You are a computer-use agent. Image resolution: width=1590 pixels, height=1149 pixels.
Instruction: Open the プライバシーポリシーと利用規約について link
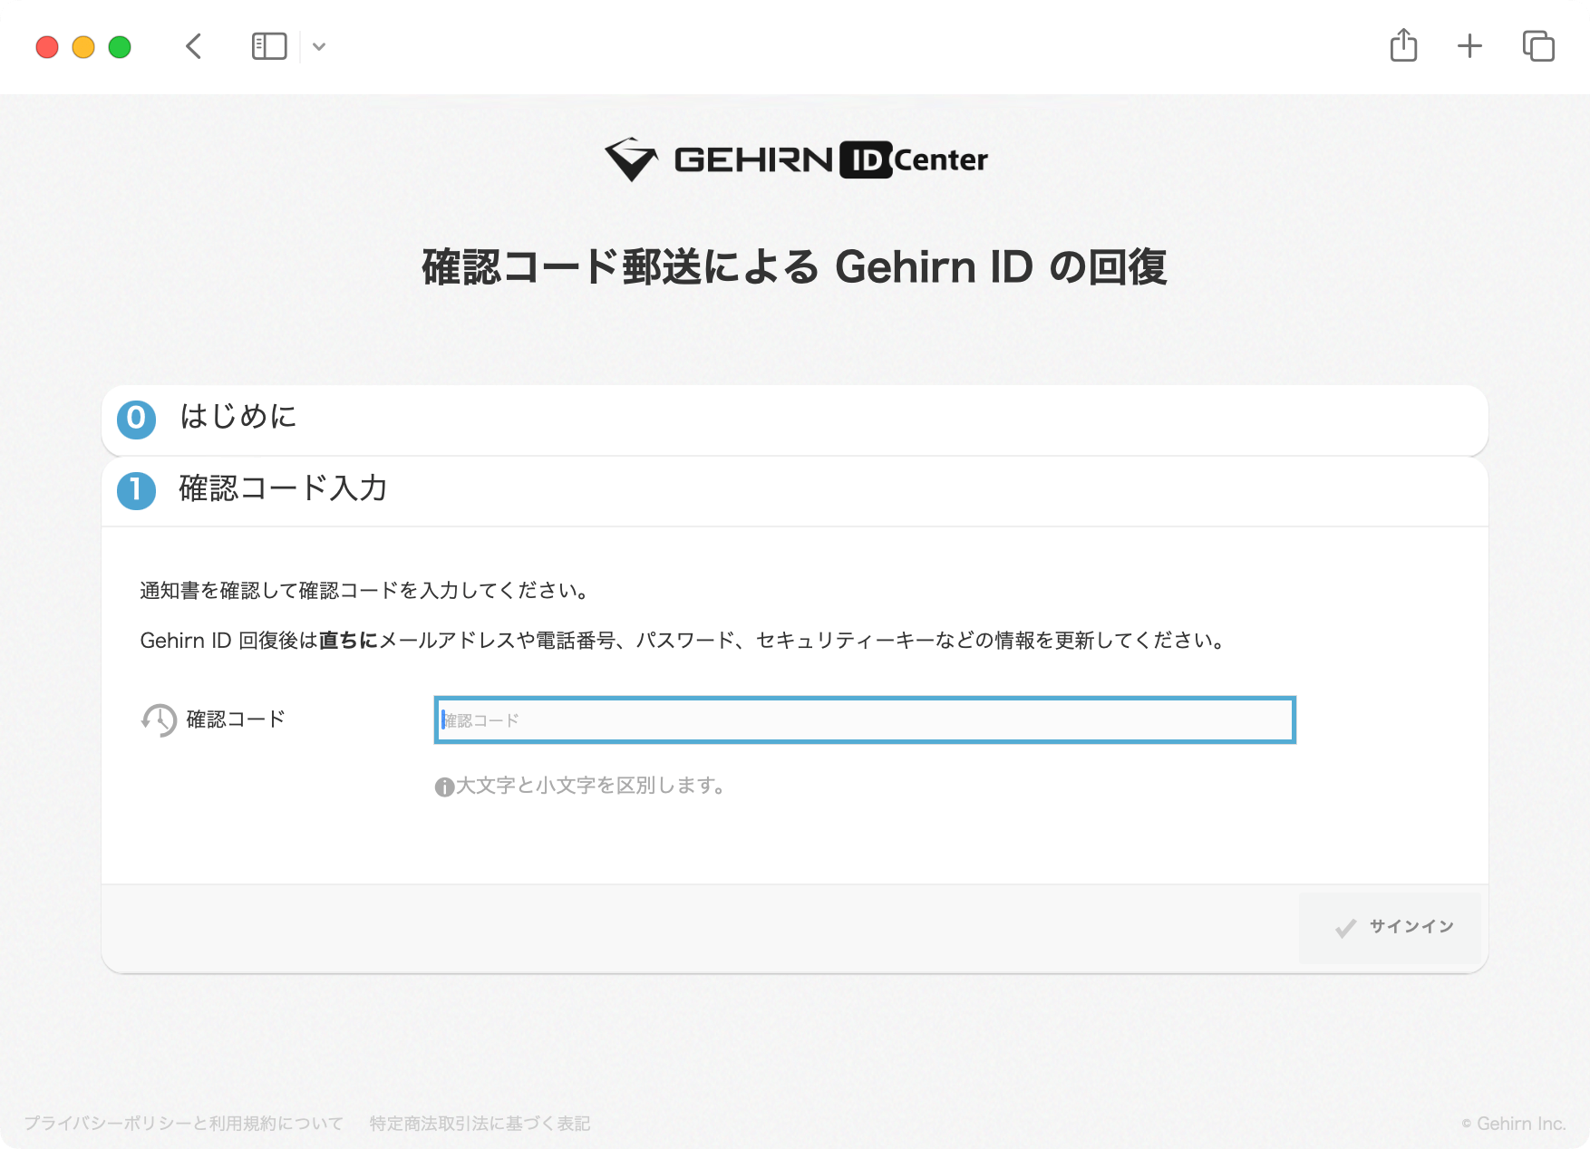[x=184, y=1124]
